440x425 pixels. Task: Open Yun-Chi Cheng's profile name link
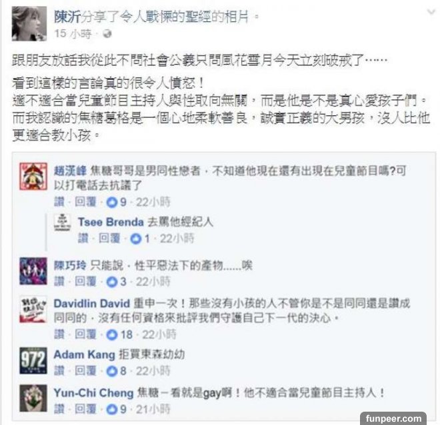pyautogui.click(x=93, y=393)
